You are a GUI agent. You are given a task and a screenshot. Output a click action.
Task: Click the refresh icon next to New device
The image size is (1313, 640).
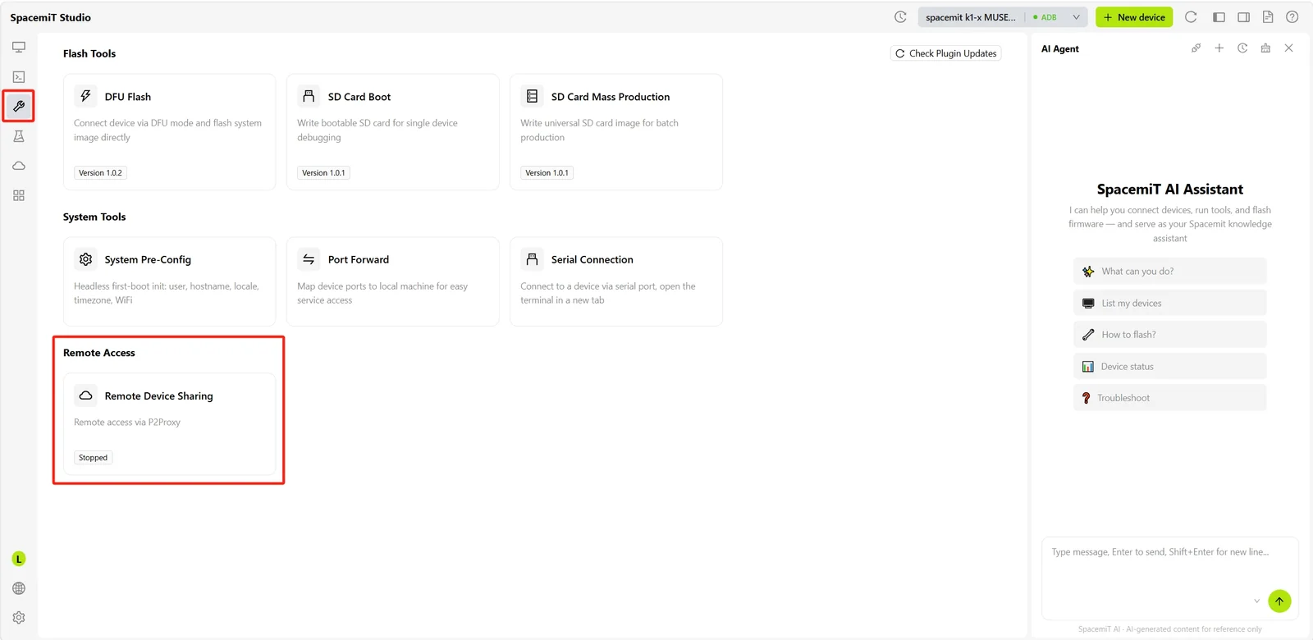point(1191,17)
